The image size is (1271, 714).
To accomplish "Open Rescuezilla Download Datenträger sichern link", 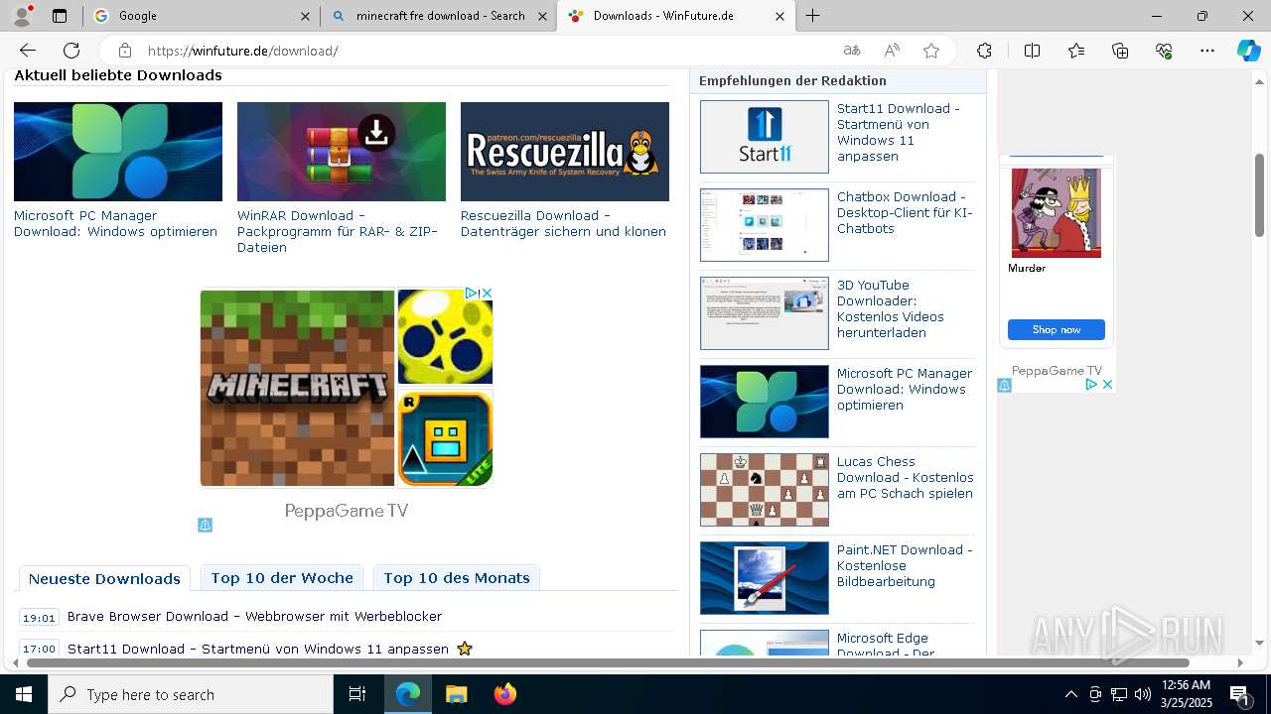I will 563,223.
